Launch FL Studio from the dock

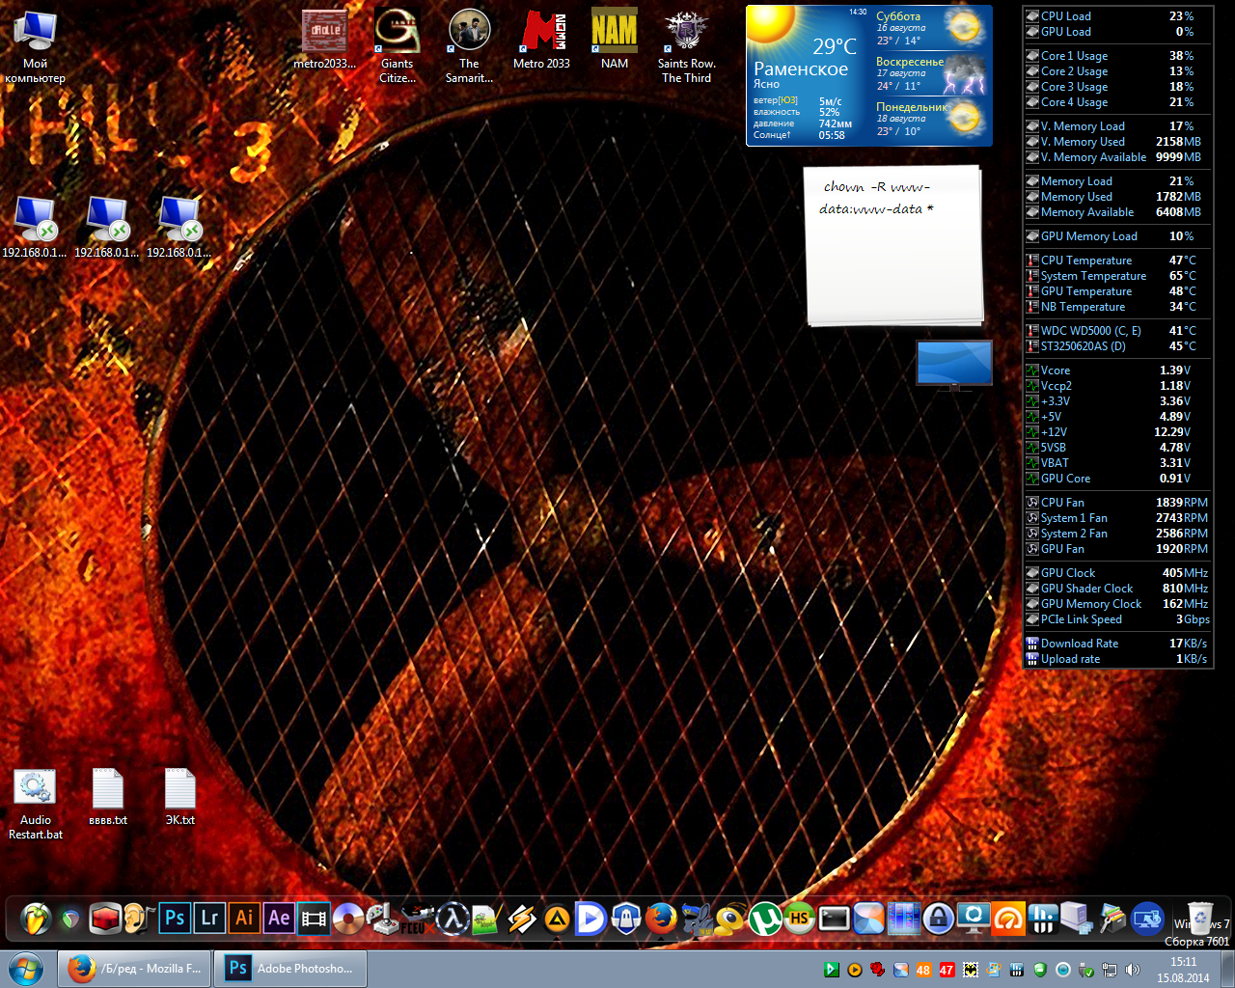[x=36, y=918]
